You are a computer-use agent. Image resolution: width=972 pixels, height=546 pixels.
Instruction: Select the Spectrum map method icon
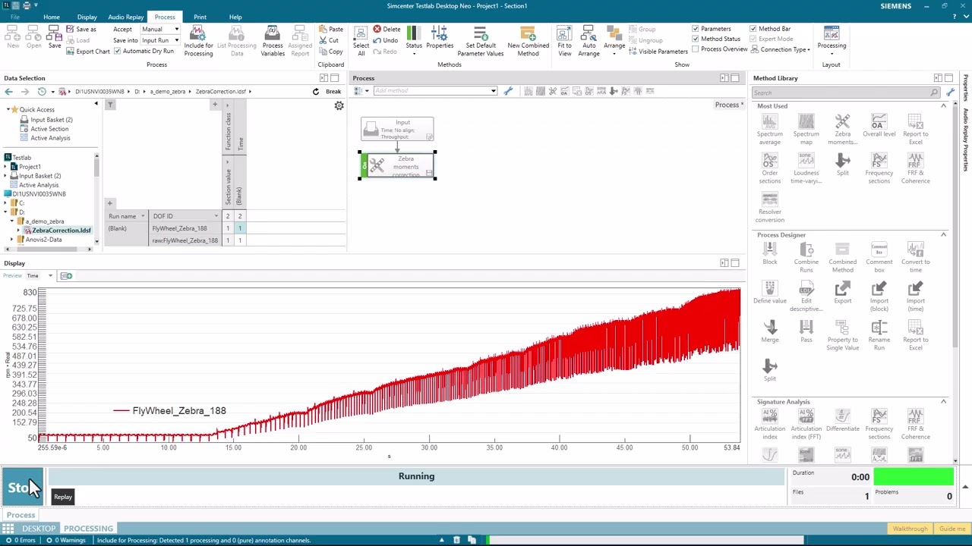[806, 129]
